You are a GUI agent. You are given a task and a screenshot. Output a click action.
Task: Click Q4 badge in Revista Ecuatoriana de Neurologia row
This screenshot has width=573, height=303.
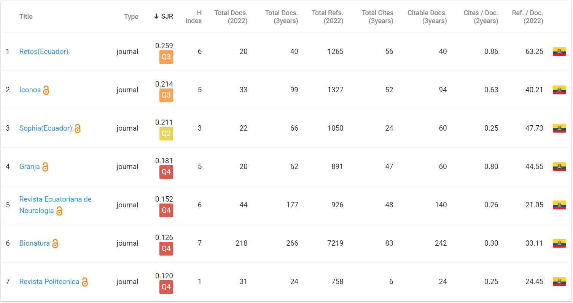(x=166, y=210)
